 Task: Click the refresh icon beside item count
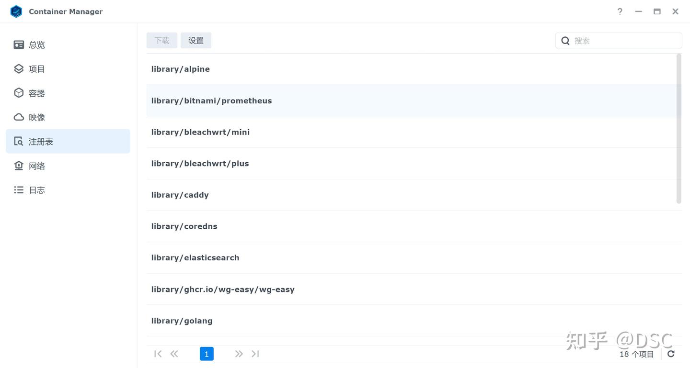pos(671,354)
